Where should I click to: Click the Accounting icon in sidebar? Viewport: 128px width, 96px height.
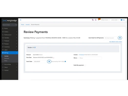tap(3, 64)
